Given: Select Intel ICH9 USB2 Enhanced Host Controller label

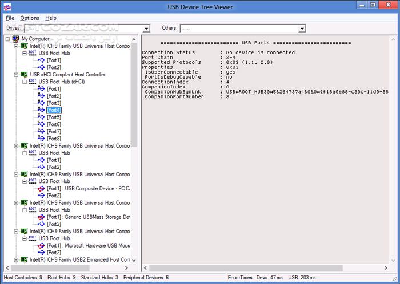Looking at the screenshot, I should pyautogui.click(x=80, y=260).
